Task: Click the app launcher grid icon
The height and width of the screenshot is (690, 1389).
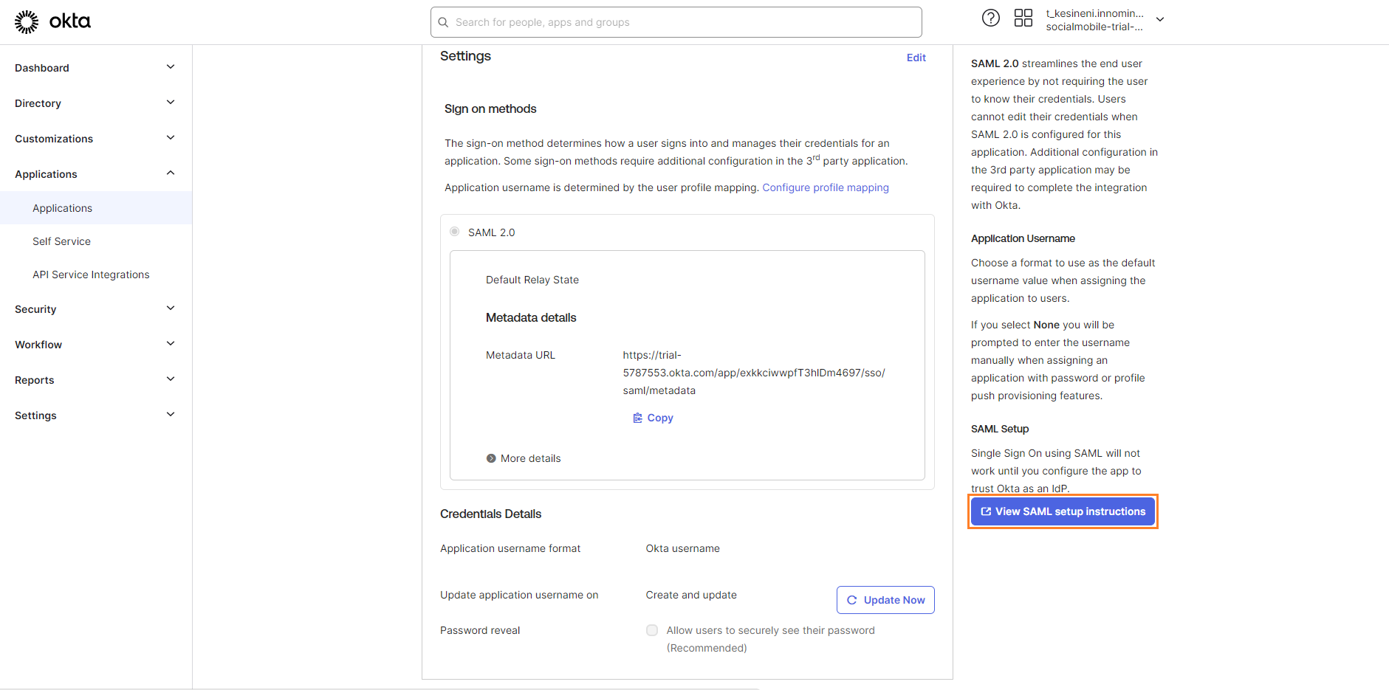Action: click(x=1023, y=18)
